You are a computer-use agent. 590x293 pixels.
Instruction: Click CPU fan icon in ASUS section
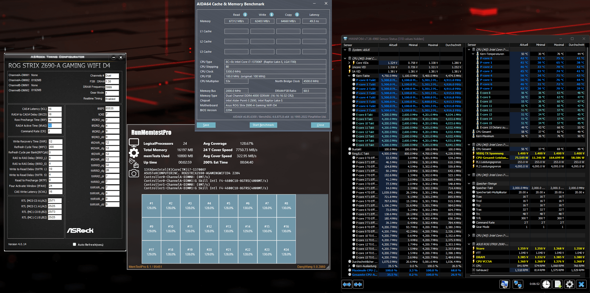pos(474,266)
